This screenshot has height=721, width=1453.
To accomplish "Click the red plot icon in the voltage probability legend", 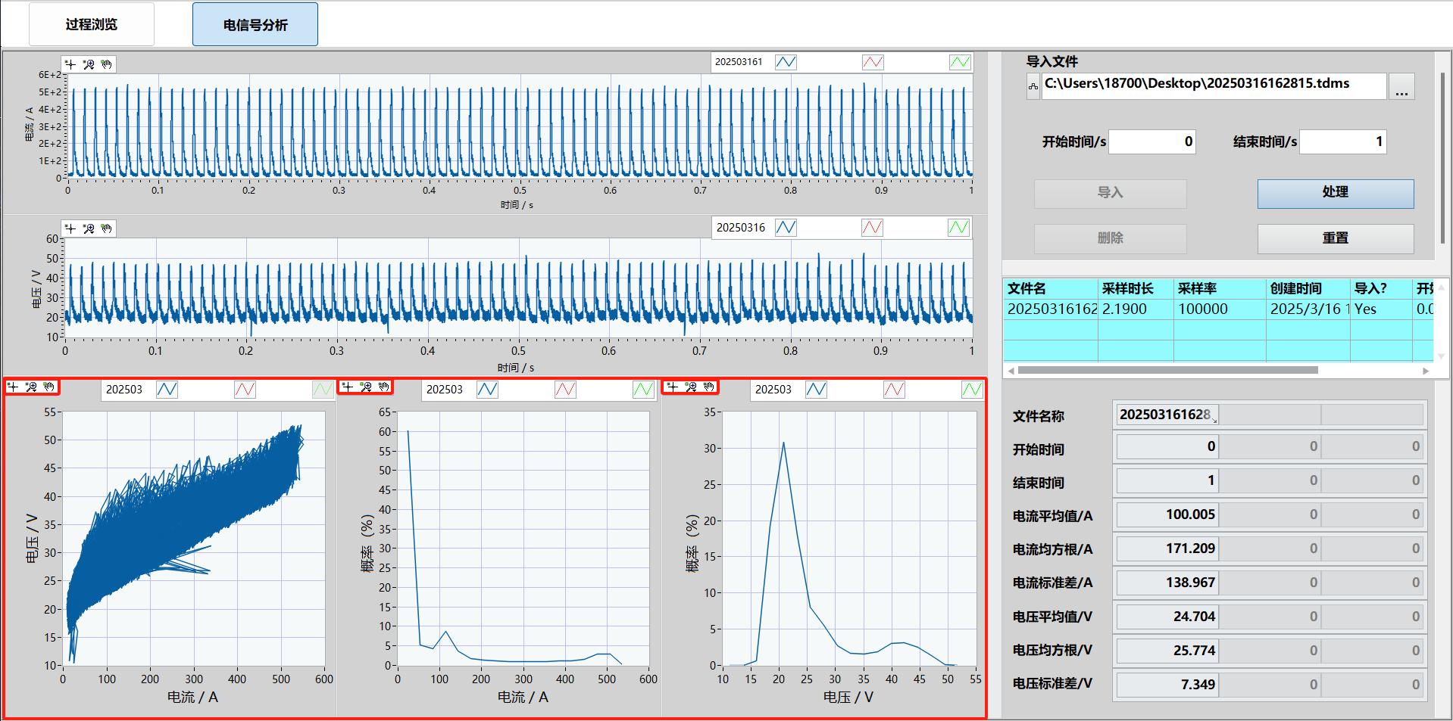I will pyautogui.click(x=894, y=389).
